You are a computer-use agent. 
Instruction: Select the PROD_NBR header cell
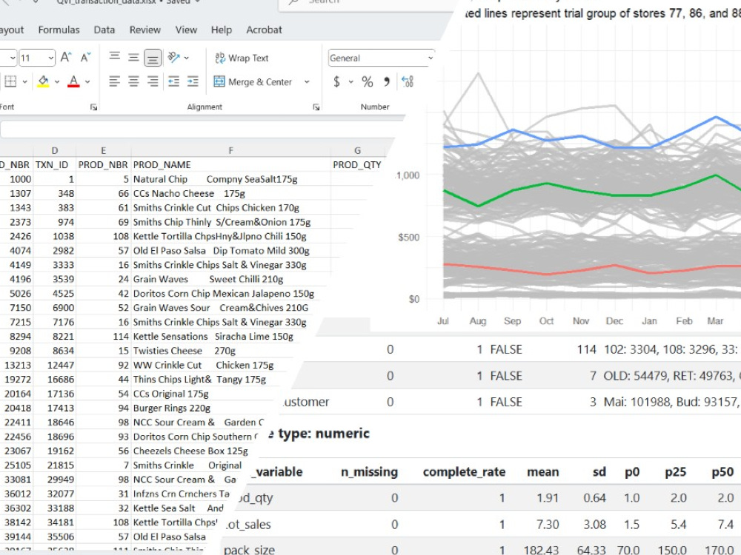pos(103,165)
